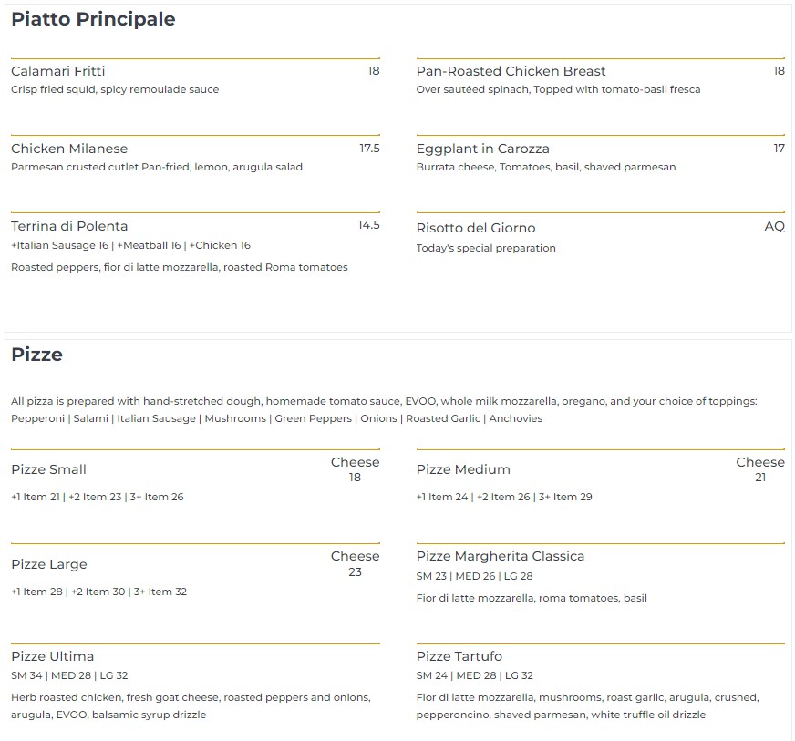Click the Pizze Tartufo item title
Viewport: 795px width, 741px height.
pyautogui.click(x=459, y=656)
